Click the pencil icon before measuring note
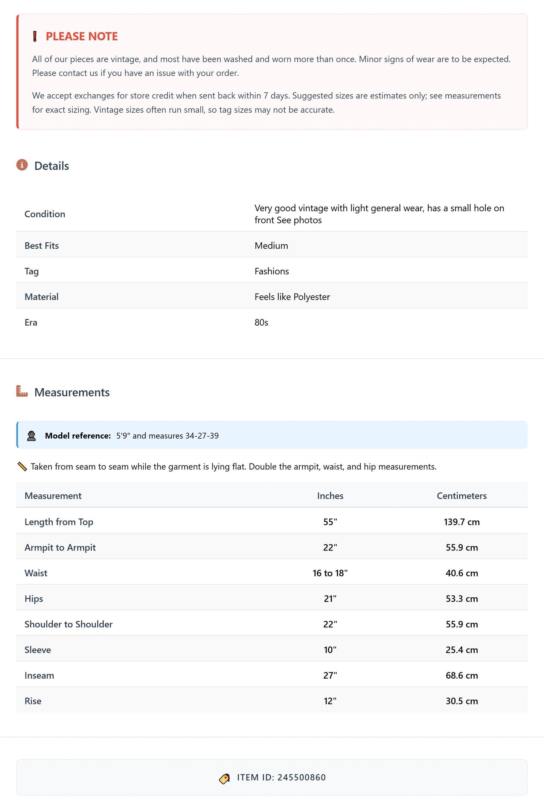Viewport: 544px width, 809px height. tap(22, 466)
